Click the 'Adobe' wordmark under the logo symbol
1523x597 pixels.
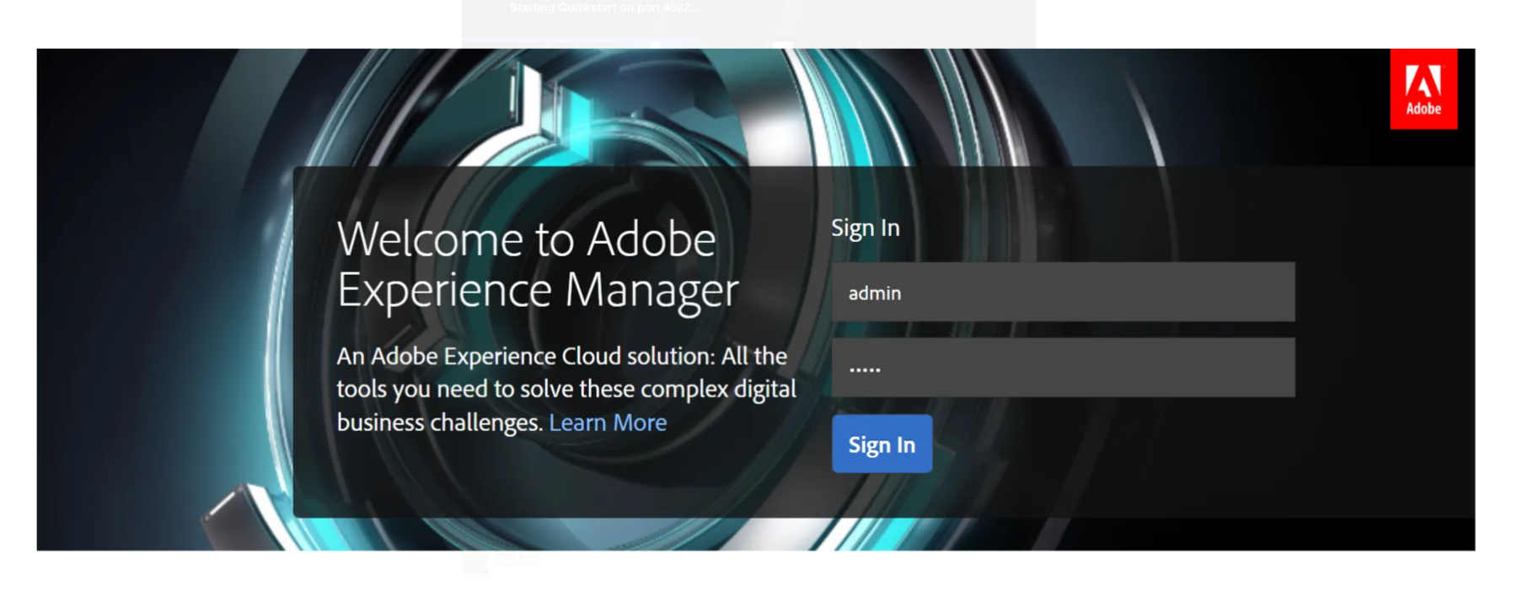pos(1423,109)
